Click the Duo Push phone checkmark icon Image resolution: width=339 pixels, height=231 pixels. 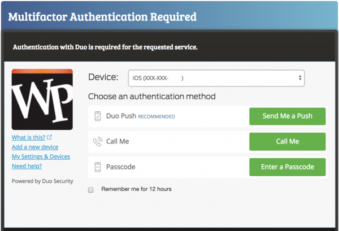(97, 116)
